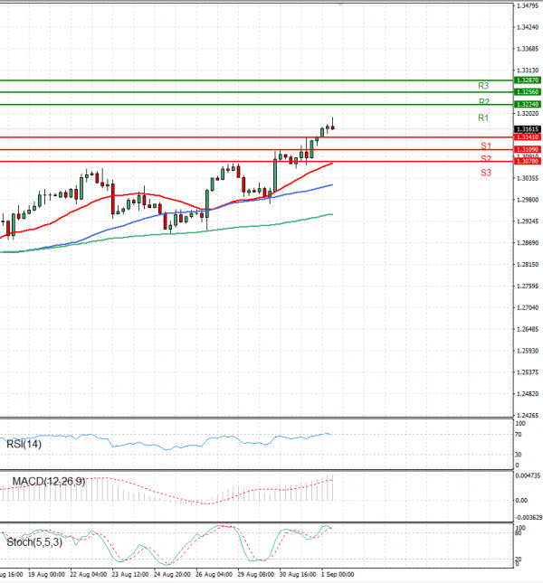Select the 1.31090 support price tag
Screen dimensions: 543x583
[526, 148]
